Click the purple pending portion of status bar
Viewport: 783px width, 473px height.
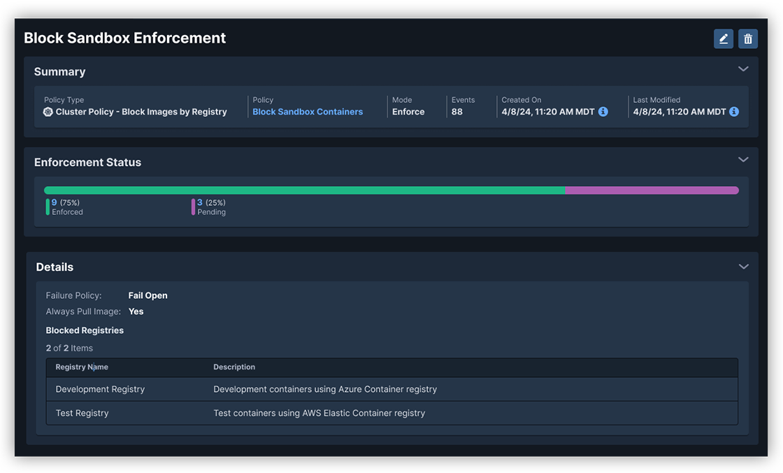click(x=652, y=190)
